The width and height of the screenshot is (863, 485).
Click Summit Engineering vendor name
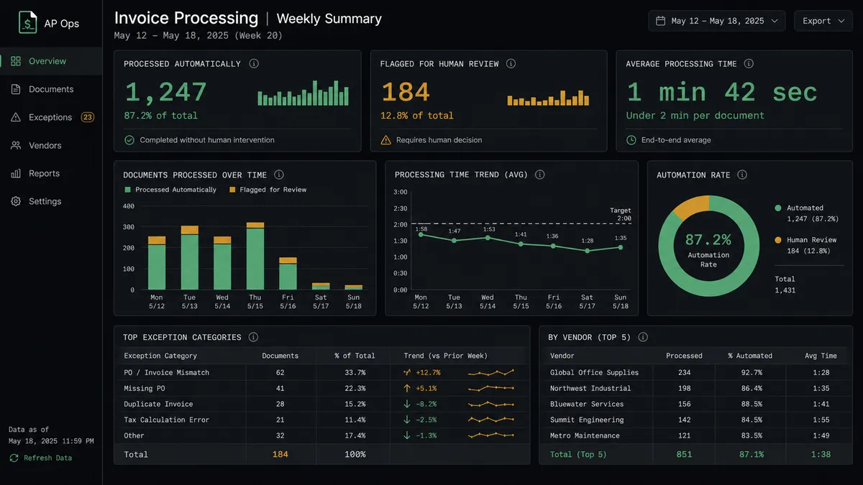587,420
